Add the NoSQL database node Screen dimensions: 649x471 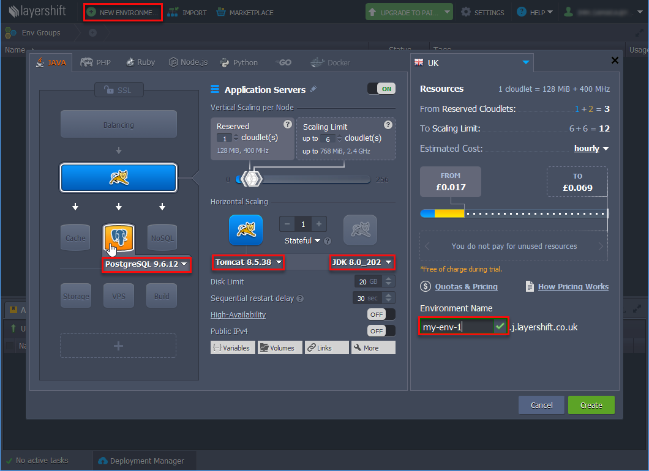[x=162, y=238]
